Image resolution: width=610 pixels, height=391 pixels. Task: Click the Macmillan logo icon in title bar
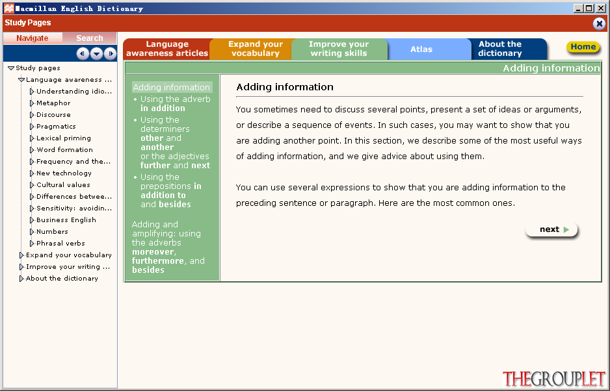coord(8,8)
